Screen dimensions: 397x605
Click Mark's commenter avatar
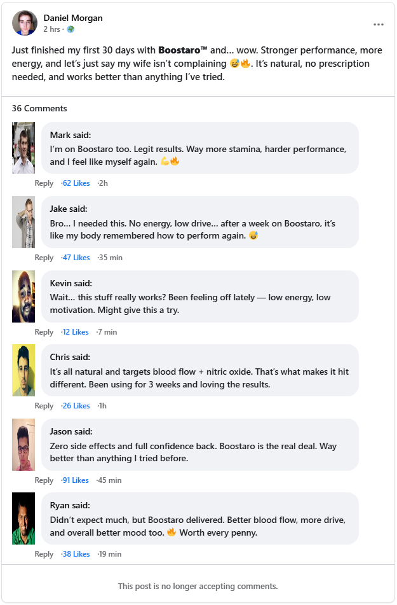click(x=24, y=148)
